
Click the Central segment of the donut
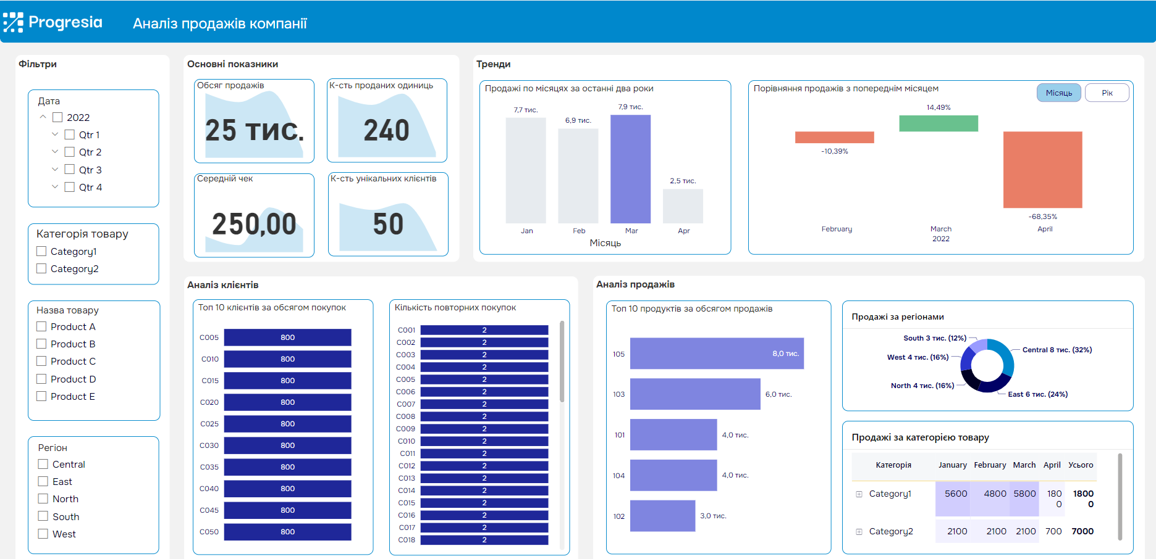pos(1006,358)
